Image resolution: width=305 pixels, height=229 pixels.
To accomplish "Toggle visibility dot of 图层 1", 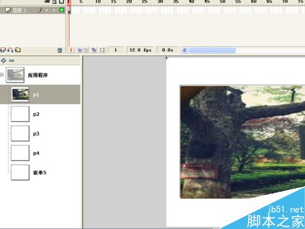I will tap(47, 10).
